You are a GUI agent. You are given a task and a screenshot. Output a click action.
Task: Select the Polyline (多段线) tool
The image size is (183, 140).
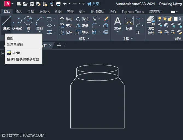(17, 23)
